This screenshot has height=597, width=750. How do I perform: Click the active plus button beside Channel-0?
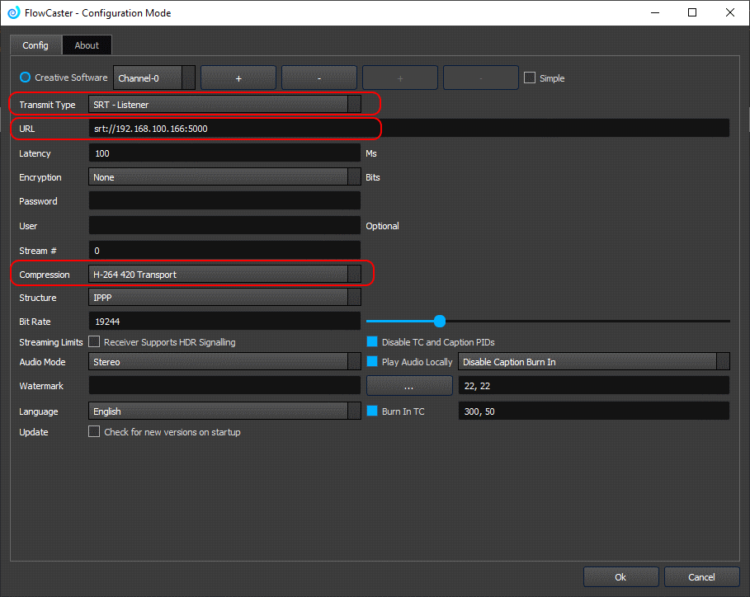click(x=238, y=78)
